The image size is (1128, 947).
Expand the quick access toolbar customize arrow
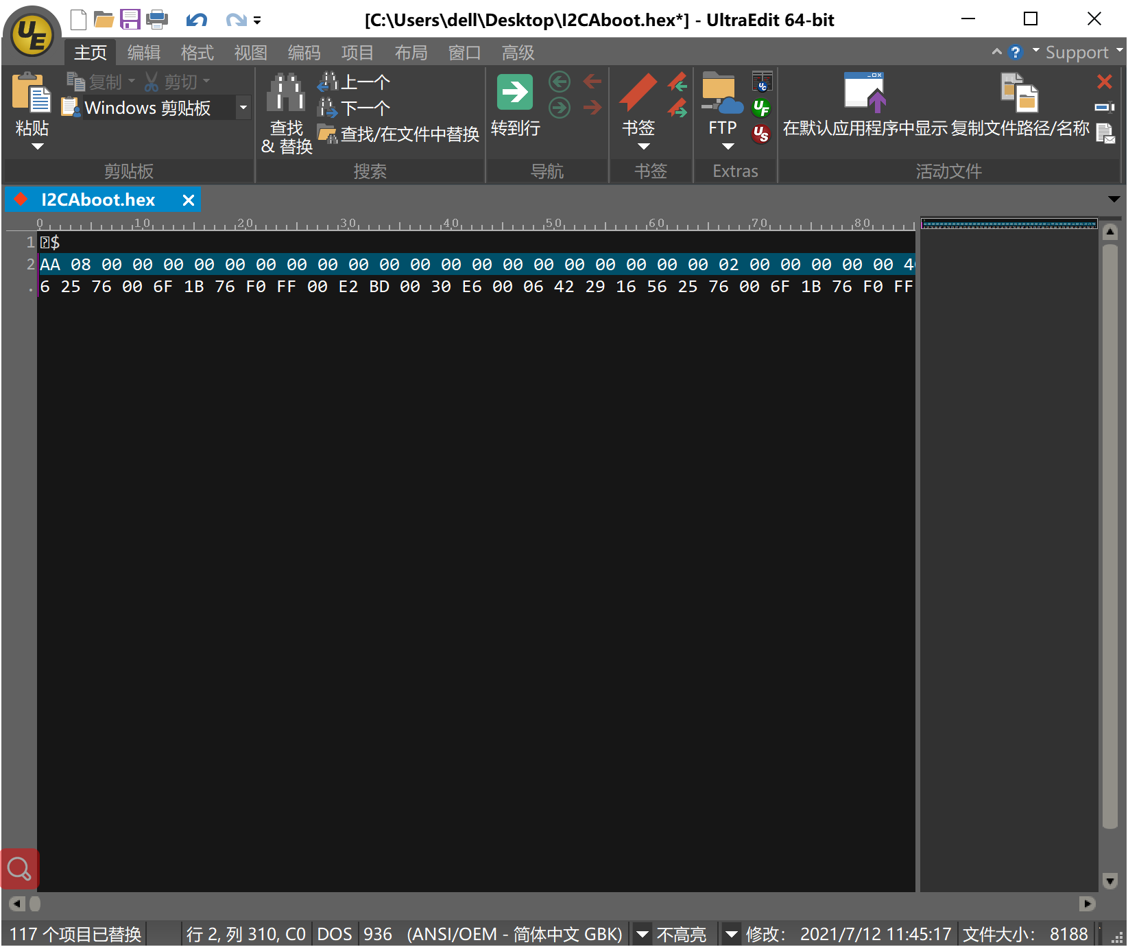(257, 21)
